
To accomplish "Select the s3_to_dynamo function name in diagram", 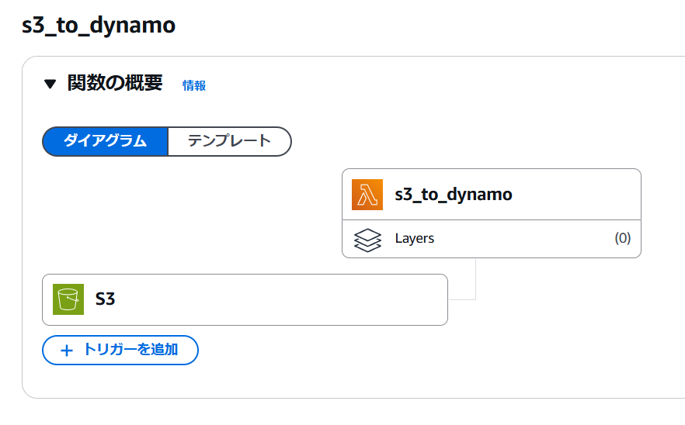I will pos(454,195).
